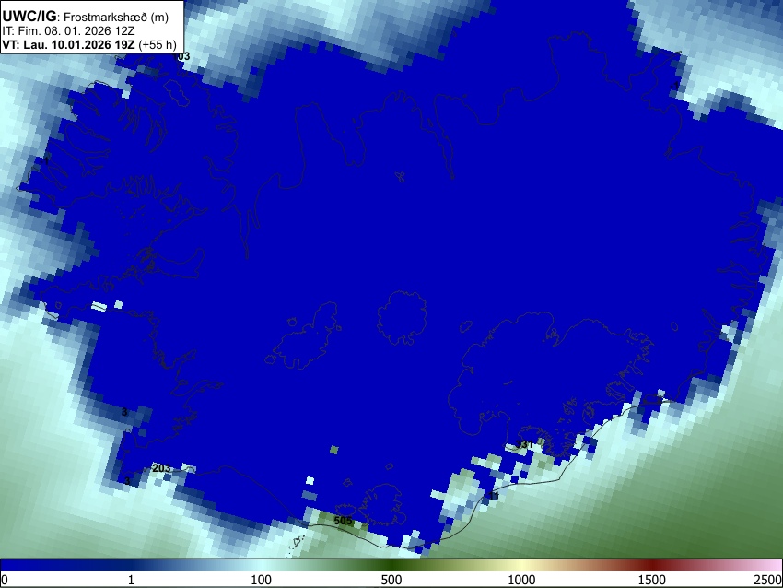Screen dimensions: 783x588
Task: Click the '505' value label on the map
Action: [343, 521]
